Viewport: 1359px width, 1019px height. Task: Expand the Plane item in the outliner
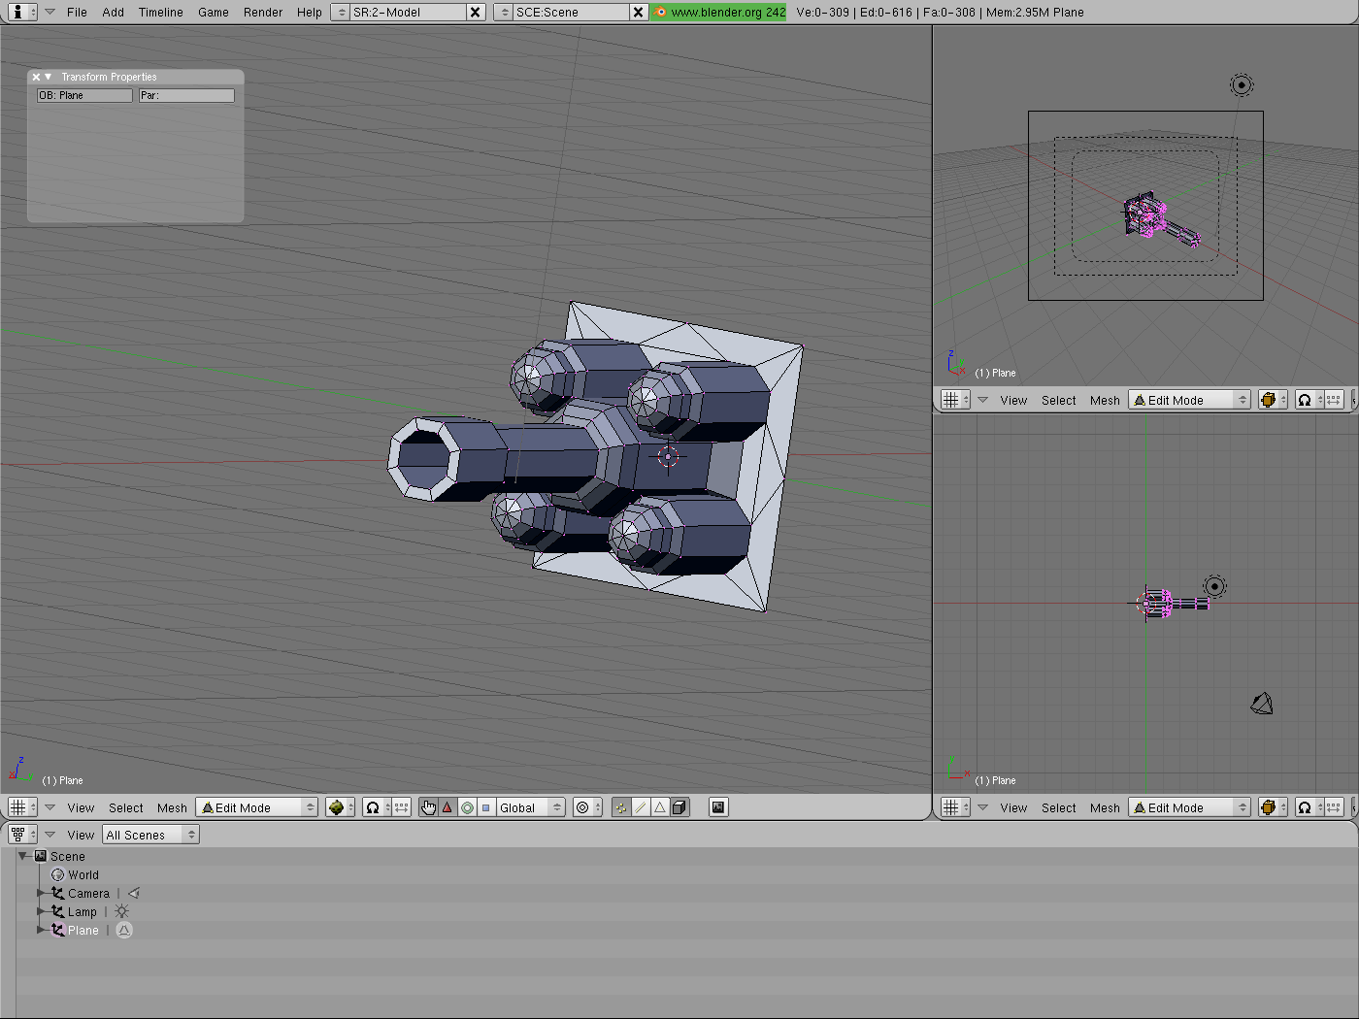(41, 930)
